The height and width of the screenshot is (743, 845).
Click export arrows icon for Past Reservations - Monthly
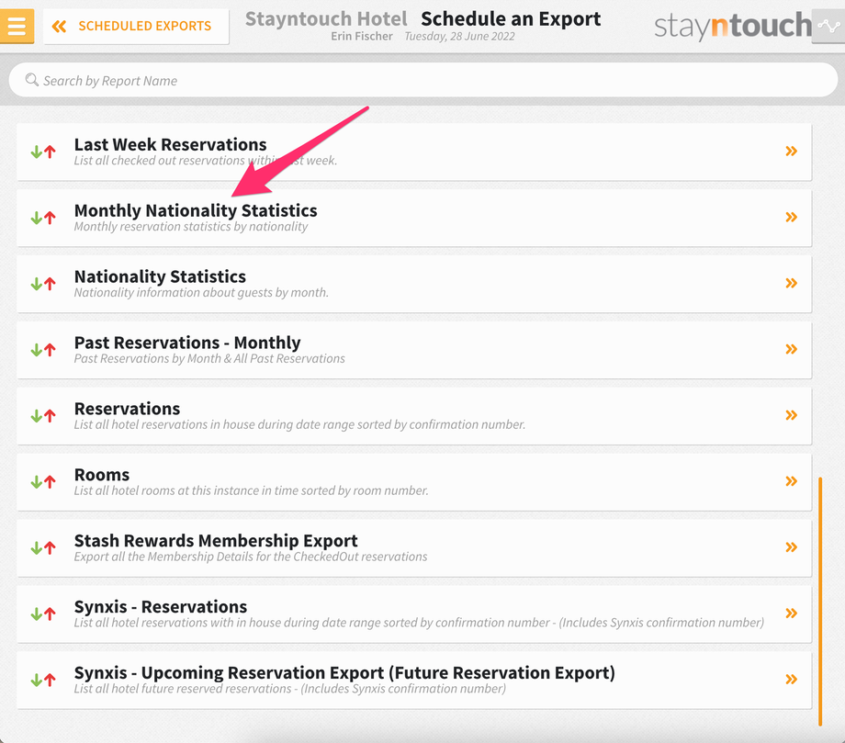tap(43, 350)
